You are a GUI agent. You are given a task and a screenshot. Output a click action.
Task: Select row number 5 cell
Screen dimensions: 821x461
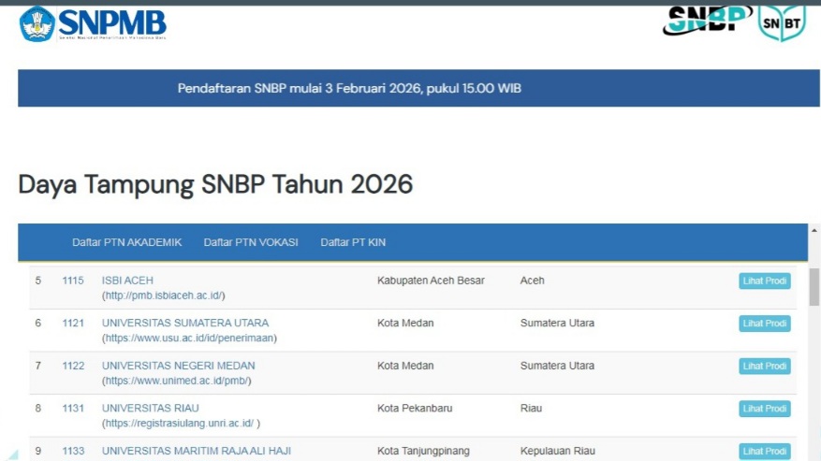point(38,281)
